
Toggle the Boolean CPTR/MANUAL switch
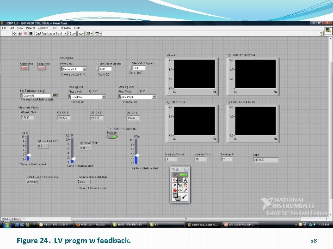click(x=112, y=137)
